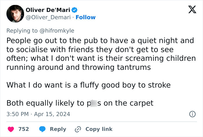
Task: Open the @Oliver_Demari handle link
Action: 48,17
